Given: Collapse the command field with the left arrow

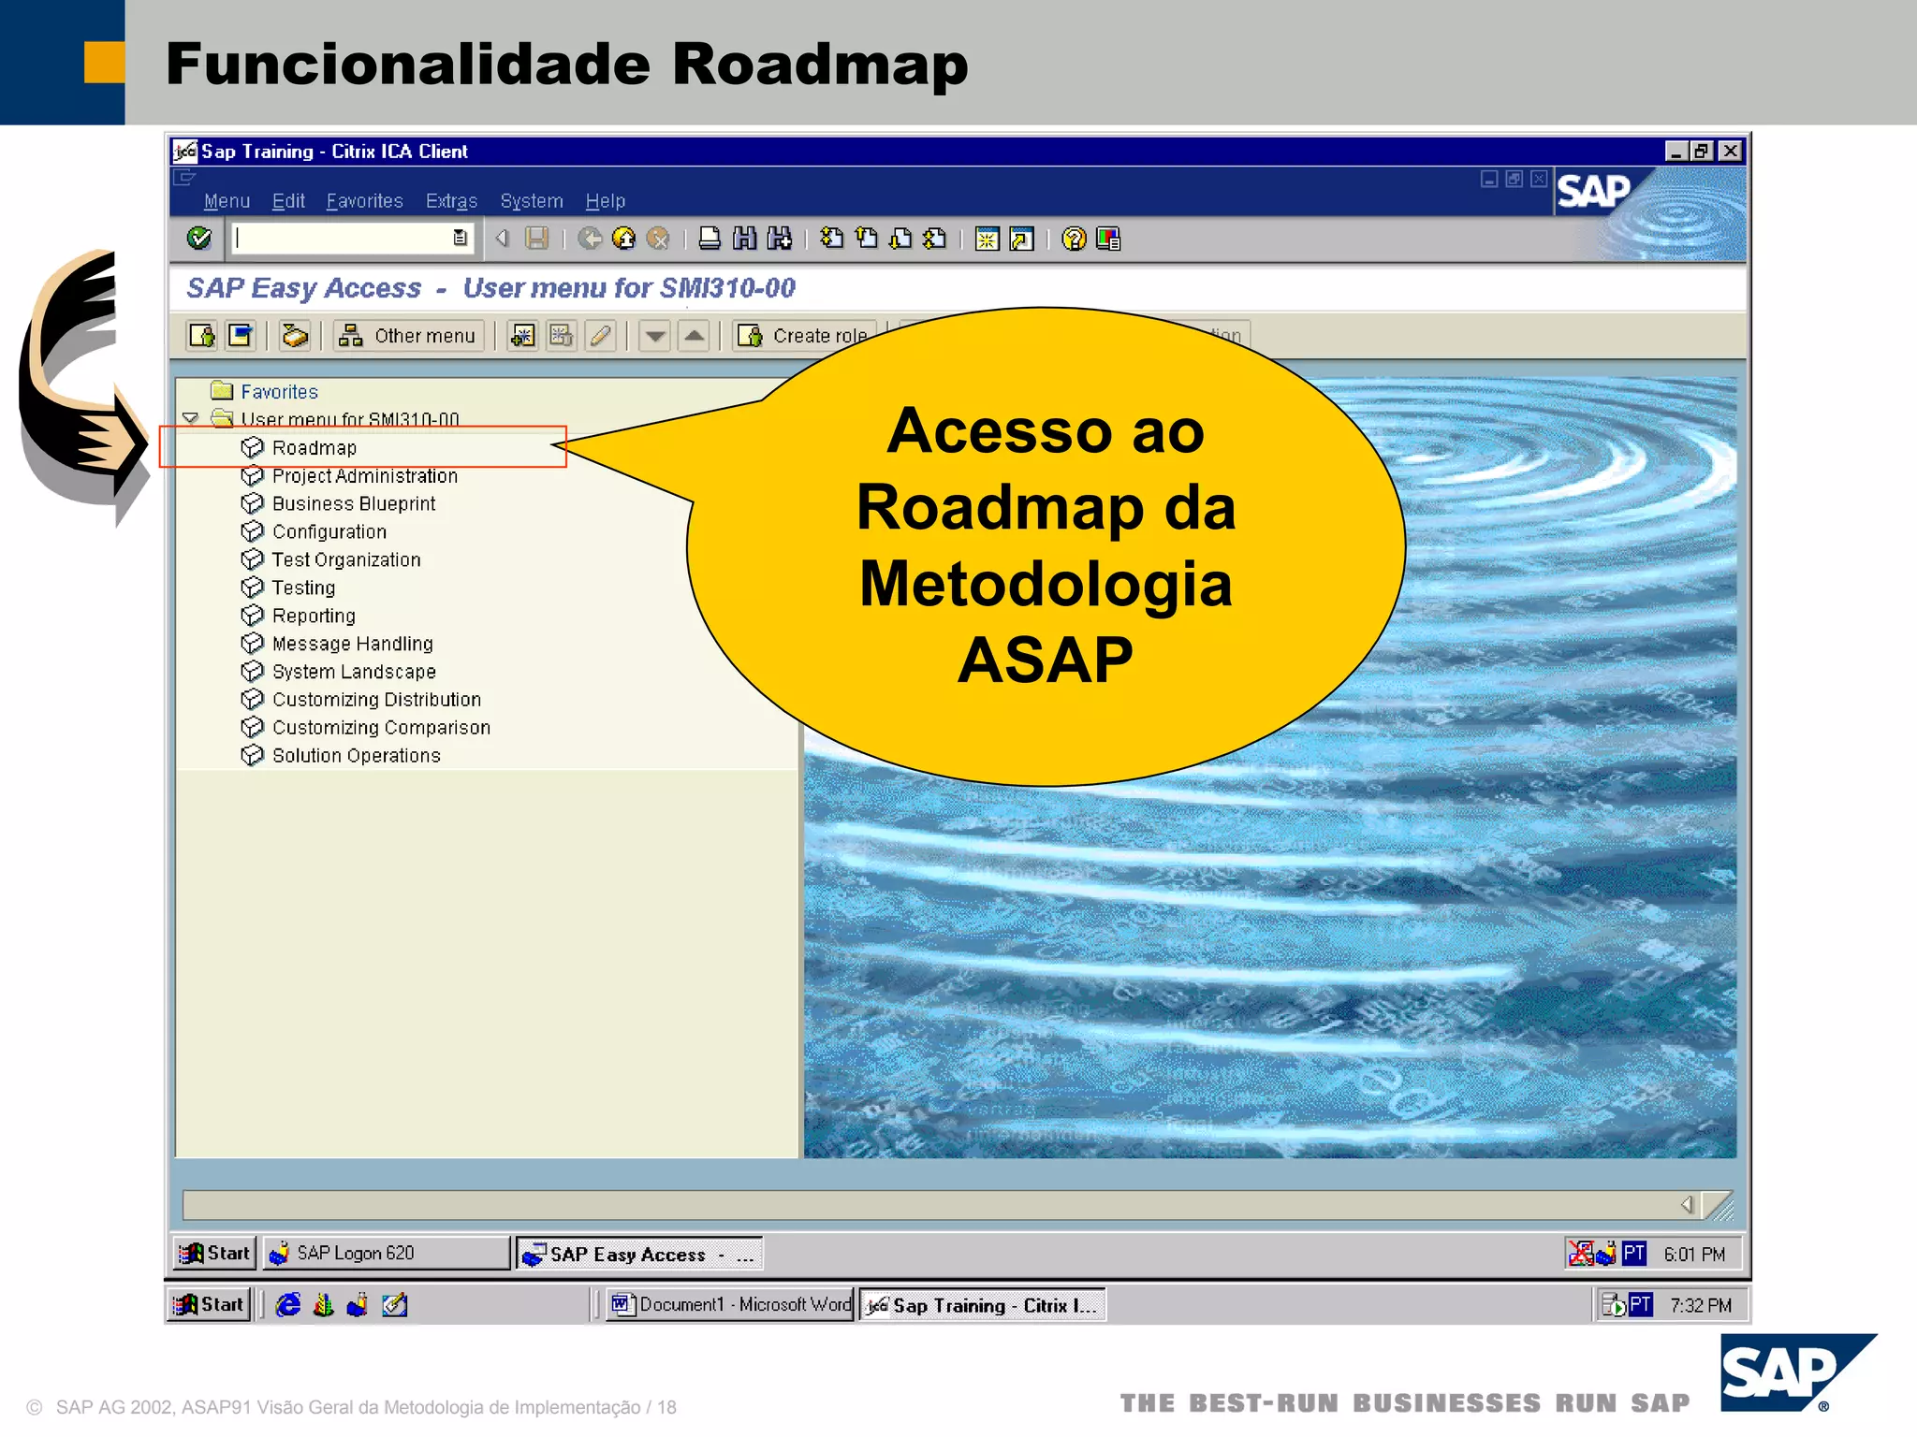Looking at the screenshot, I should pos(503,239).
